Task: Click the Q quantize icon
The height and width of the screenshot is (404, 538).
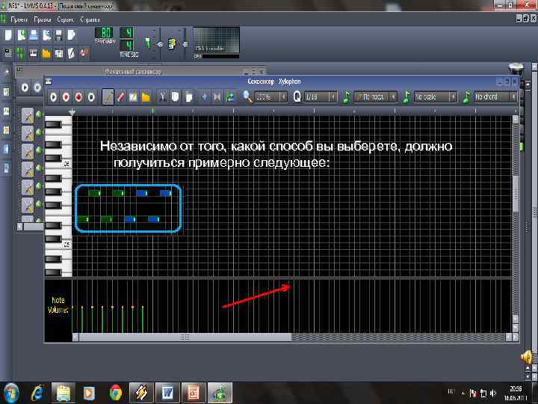Action: coord(297,97)
